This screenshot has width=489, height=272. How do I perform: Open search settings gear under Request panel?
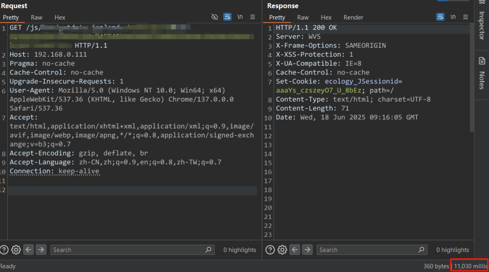click(x=16, y=250)
